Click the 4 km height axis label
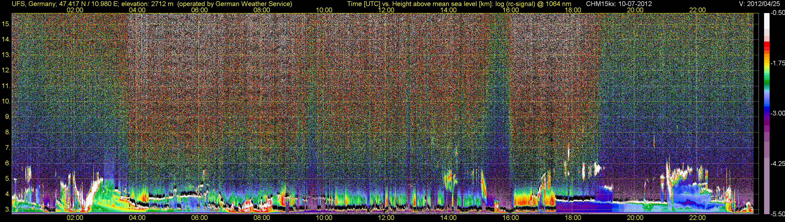 (x=7, y=194)
